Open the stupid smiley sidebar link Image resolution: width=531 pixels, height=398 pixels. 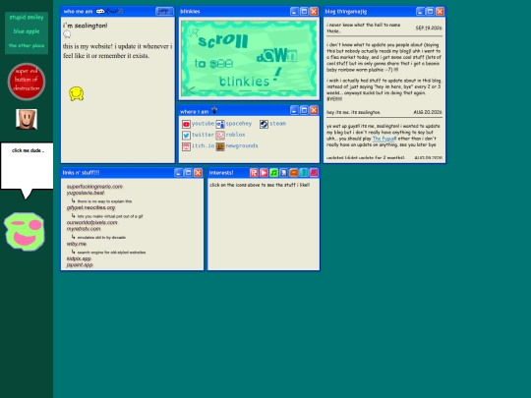27,18
